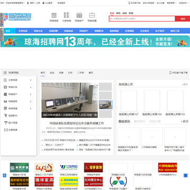Screen dimensions: 190x190
Task: Switch to the 二手房 content tab
Action: (81, 73)
